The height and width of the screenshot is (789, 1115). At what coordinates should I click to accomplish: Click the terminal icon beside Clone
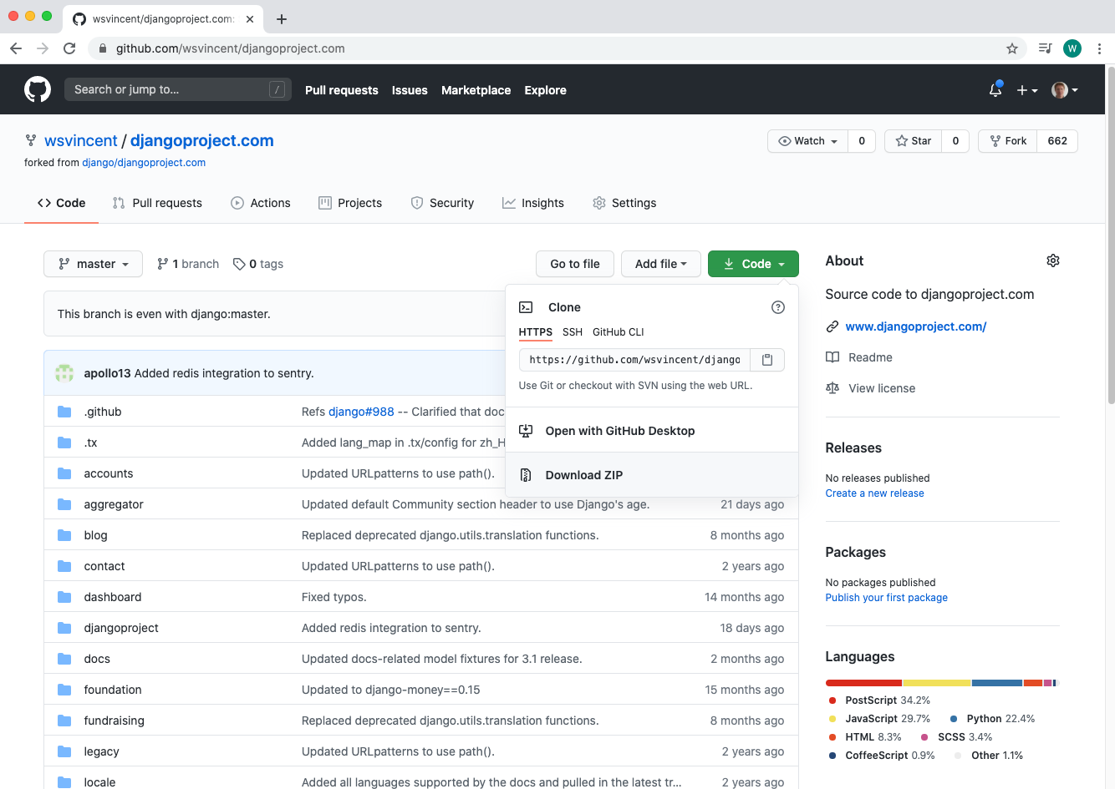526,307
